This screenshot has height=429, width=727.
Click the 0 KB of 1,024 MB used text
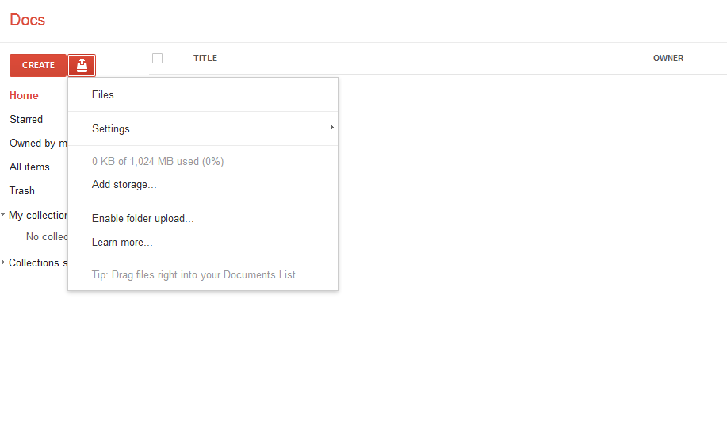click(x=158, y=162)
